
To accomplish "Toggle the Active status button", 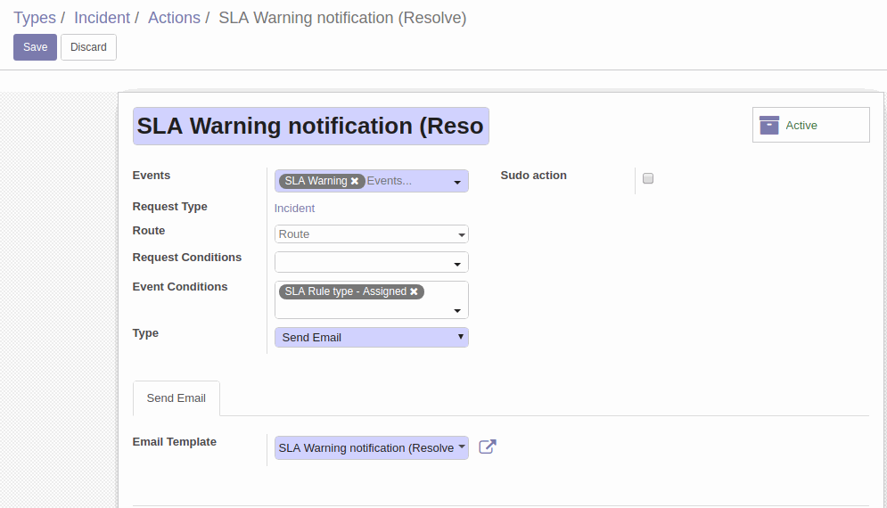I will 810,125.
